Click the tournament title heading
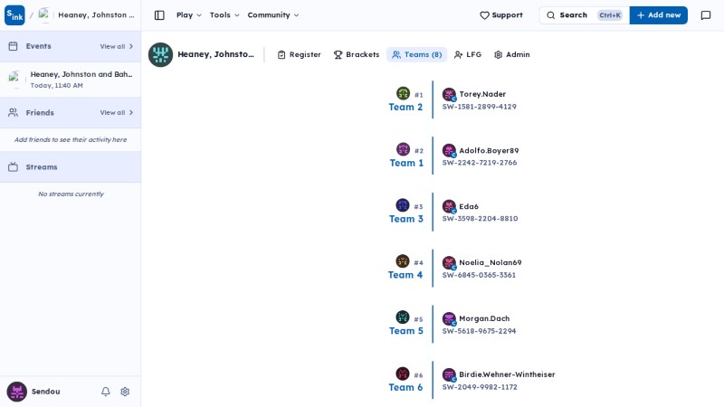 point(215,54)
